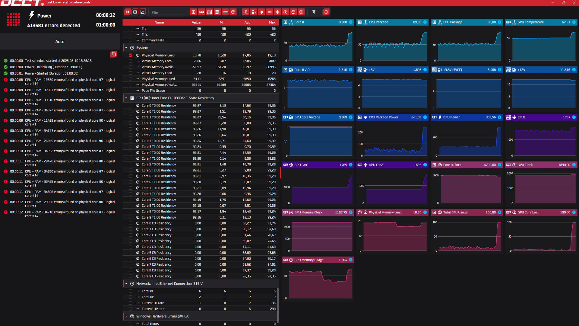
Task: Select the Virtual Memory Availa... row
Action: point(201,67)
